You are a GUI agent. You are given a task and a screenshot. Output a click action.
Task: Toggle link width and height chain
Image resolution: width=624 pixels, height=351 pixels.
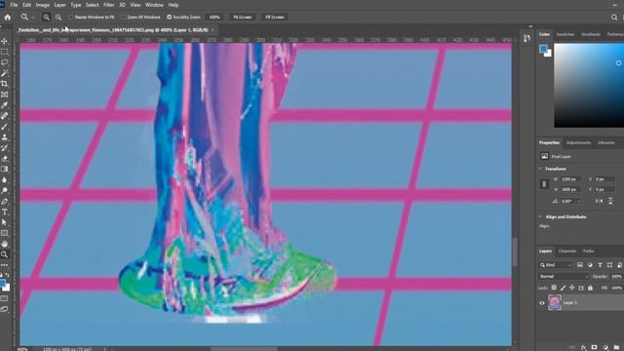point(544,184)
